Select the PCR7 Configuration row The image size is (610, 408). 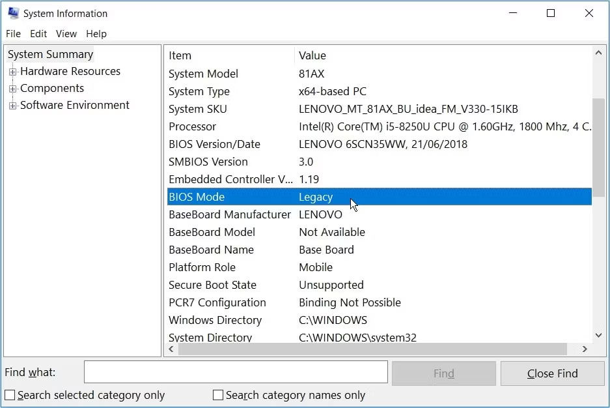(x=380, y=302)
